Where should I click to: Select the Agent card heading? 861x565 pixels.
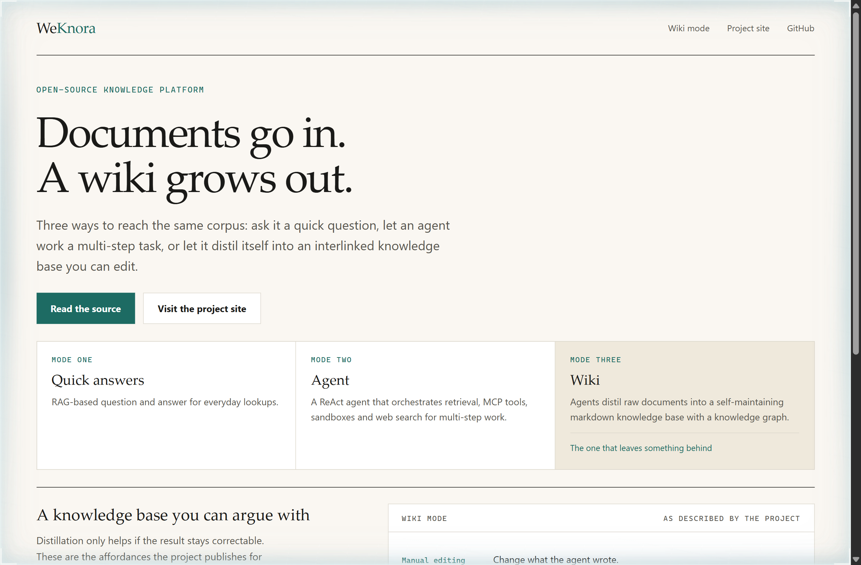(x=330, y=380)
